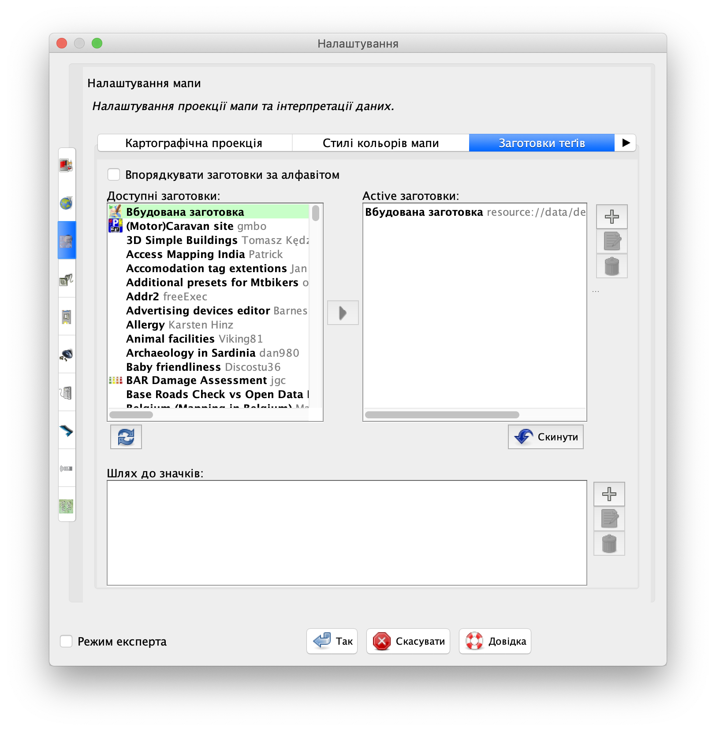Select Archaeology in Sardinia preset

click(x=209, y=353)
